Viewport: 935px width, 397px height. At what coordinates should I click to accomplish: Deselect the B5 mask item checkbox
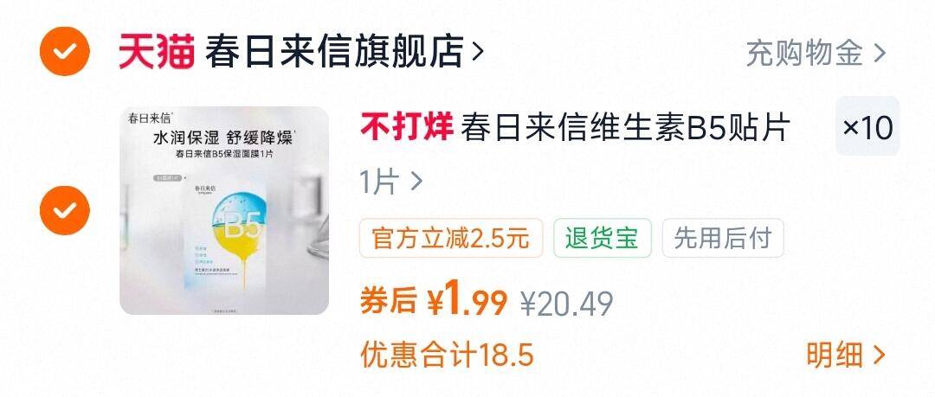[64, 210]
